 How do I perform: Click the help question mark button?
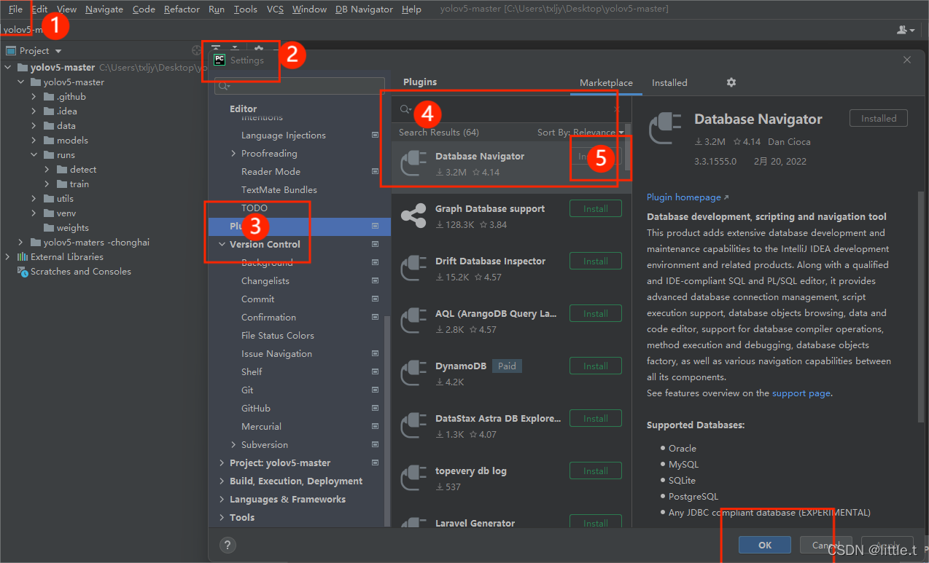[228, 544]
